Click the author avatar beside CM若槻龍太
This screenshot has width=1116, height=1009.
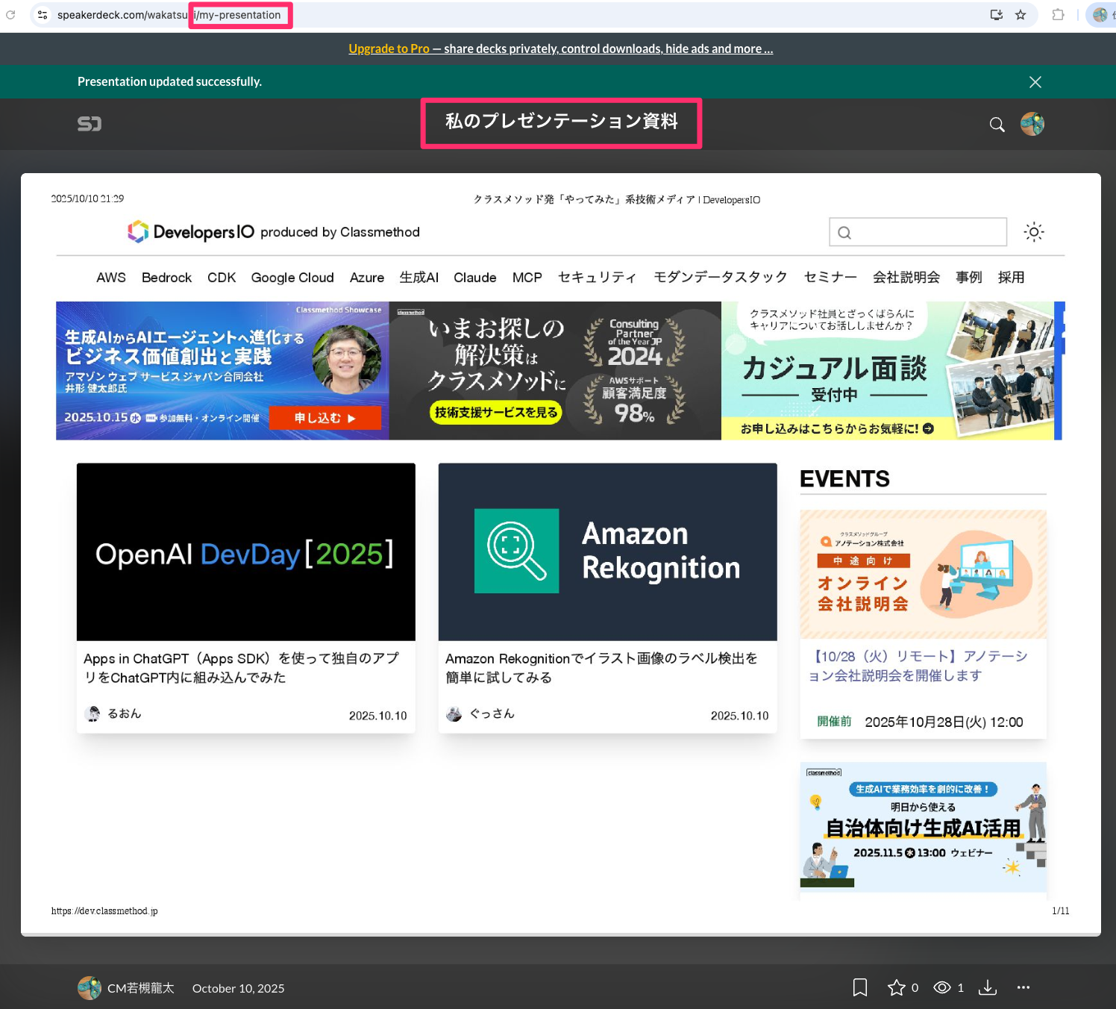(90, 988)
